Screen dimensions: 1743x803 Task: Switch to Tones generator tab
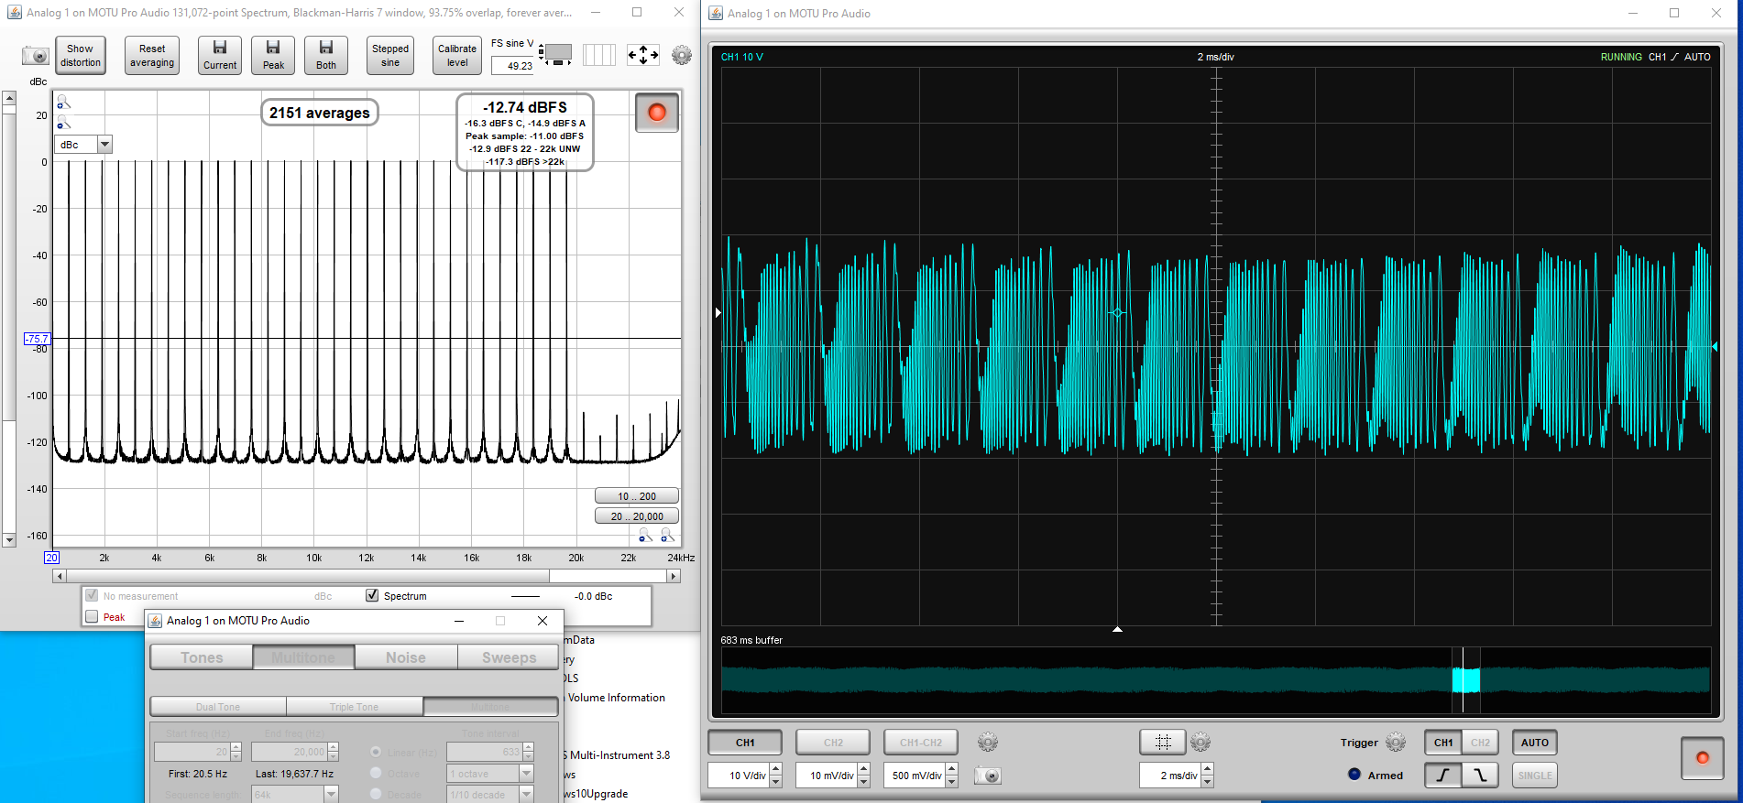(x=202, y=657)
